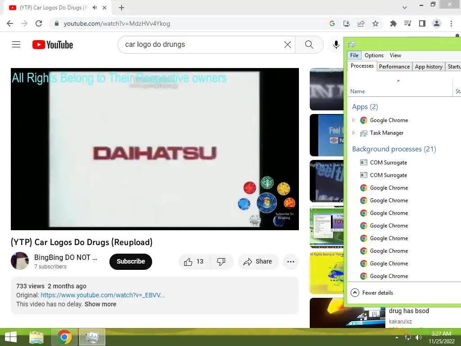Screen dimensions: 461x346
Task: Show hidden system tray icons
Action: (397, 337)
